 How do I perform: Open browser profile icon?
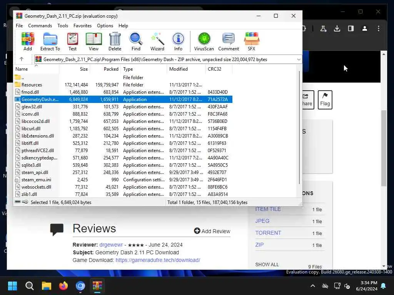(x=365, y=28)
